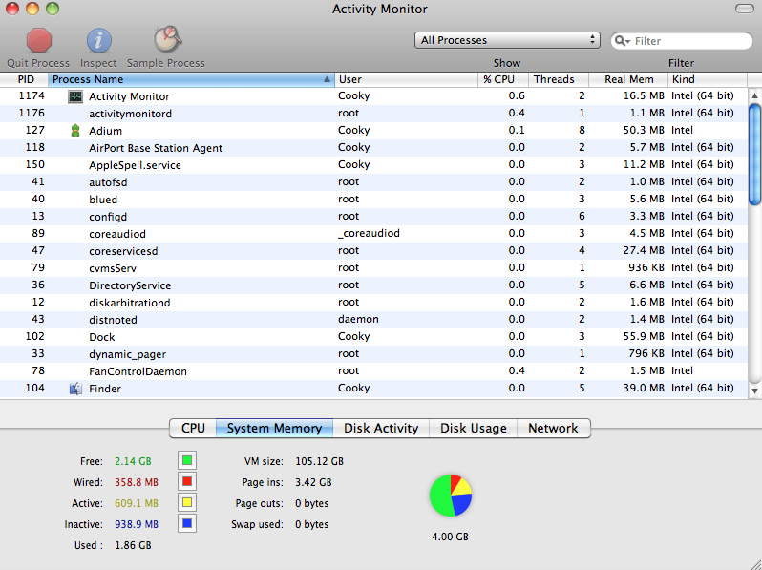Open the Inspect info icon

[98, 40]
